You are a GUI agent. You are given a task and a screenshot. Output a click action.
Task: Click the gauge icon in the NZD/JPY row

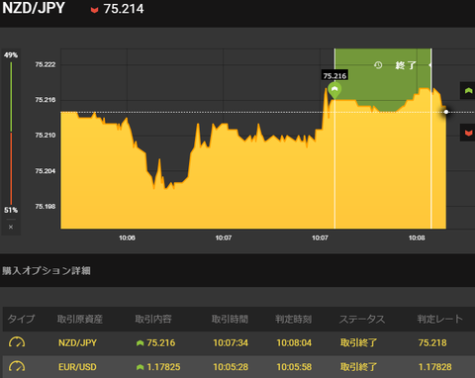(17, 342)
